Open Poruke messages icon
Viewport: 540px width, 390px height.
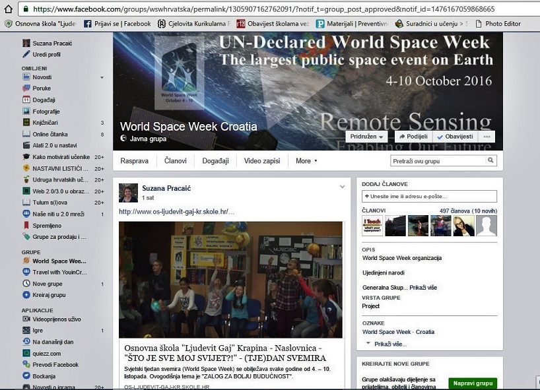click(26, 88)
